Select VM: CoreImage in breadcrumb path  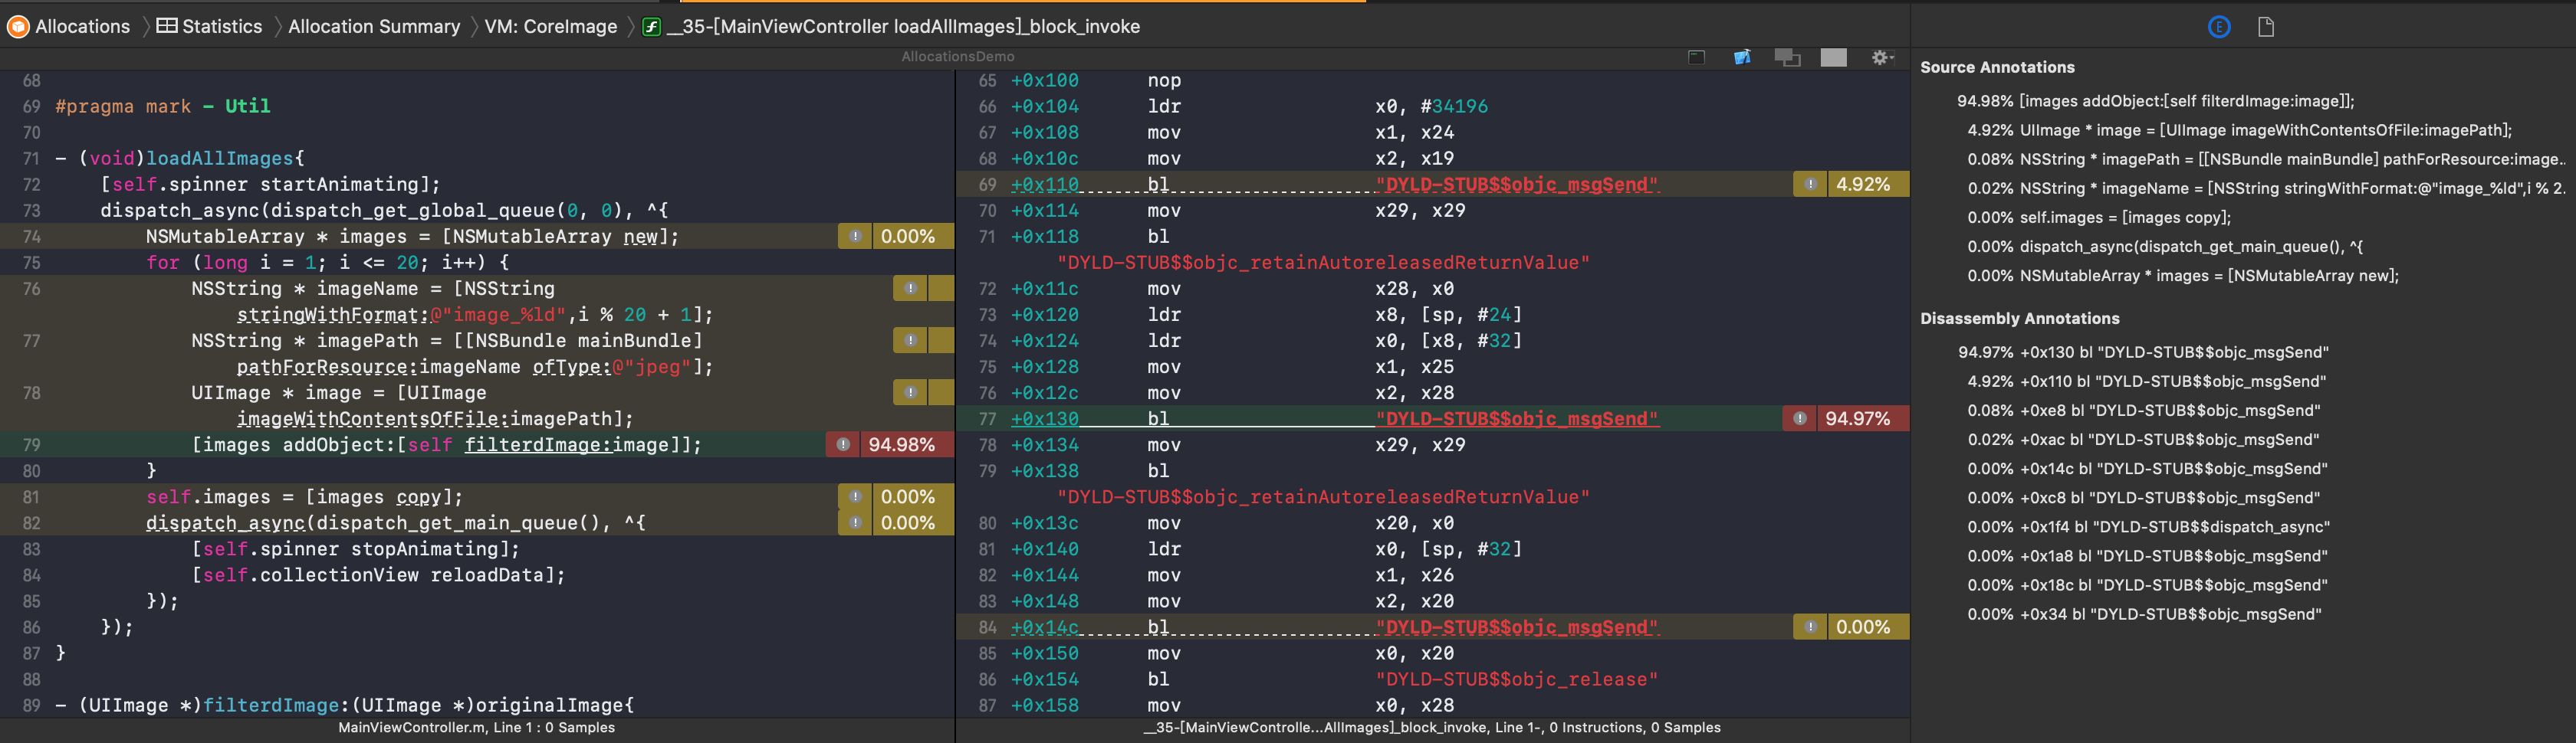[550, 27]
